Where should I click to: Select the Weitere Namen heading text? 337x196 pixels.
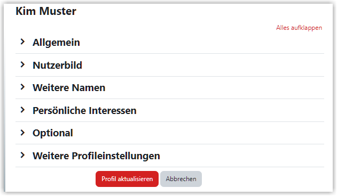[69, 88]
